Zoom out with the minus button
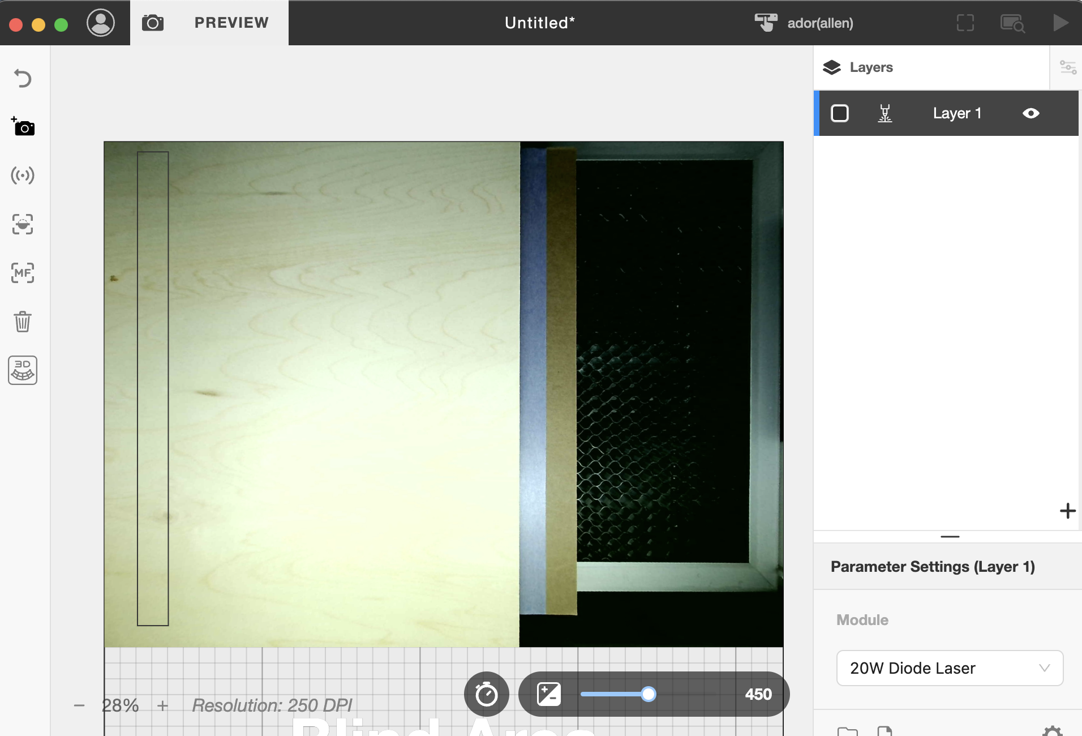Viewport: 1082px width, 736px height. (x=79, y=705)
